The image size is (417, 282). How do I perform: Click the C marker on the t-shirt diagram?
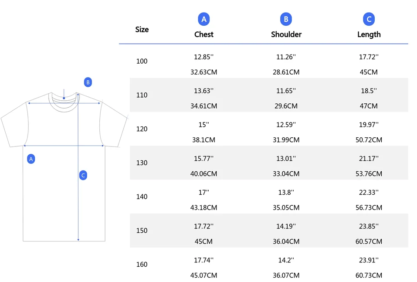coord(83,176)
